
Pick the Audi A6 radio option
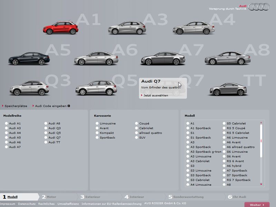[6, 142]
